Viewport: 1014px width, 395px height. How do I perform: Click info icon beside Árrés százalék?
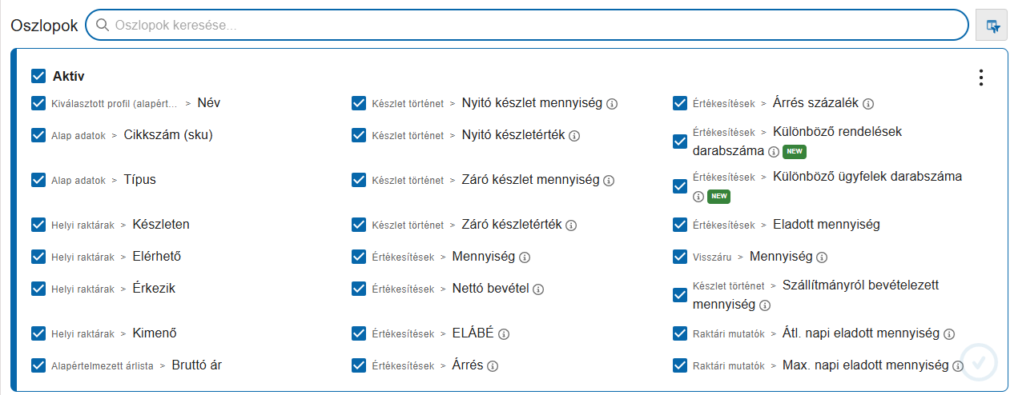click(868, 104)
